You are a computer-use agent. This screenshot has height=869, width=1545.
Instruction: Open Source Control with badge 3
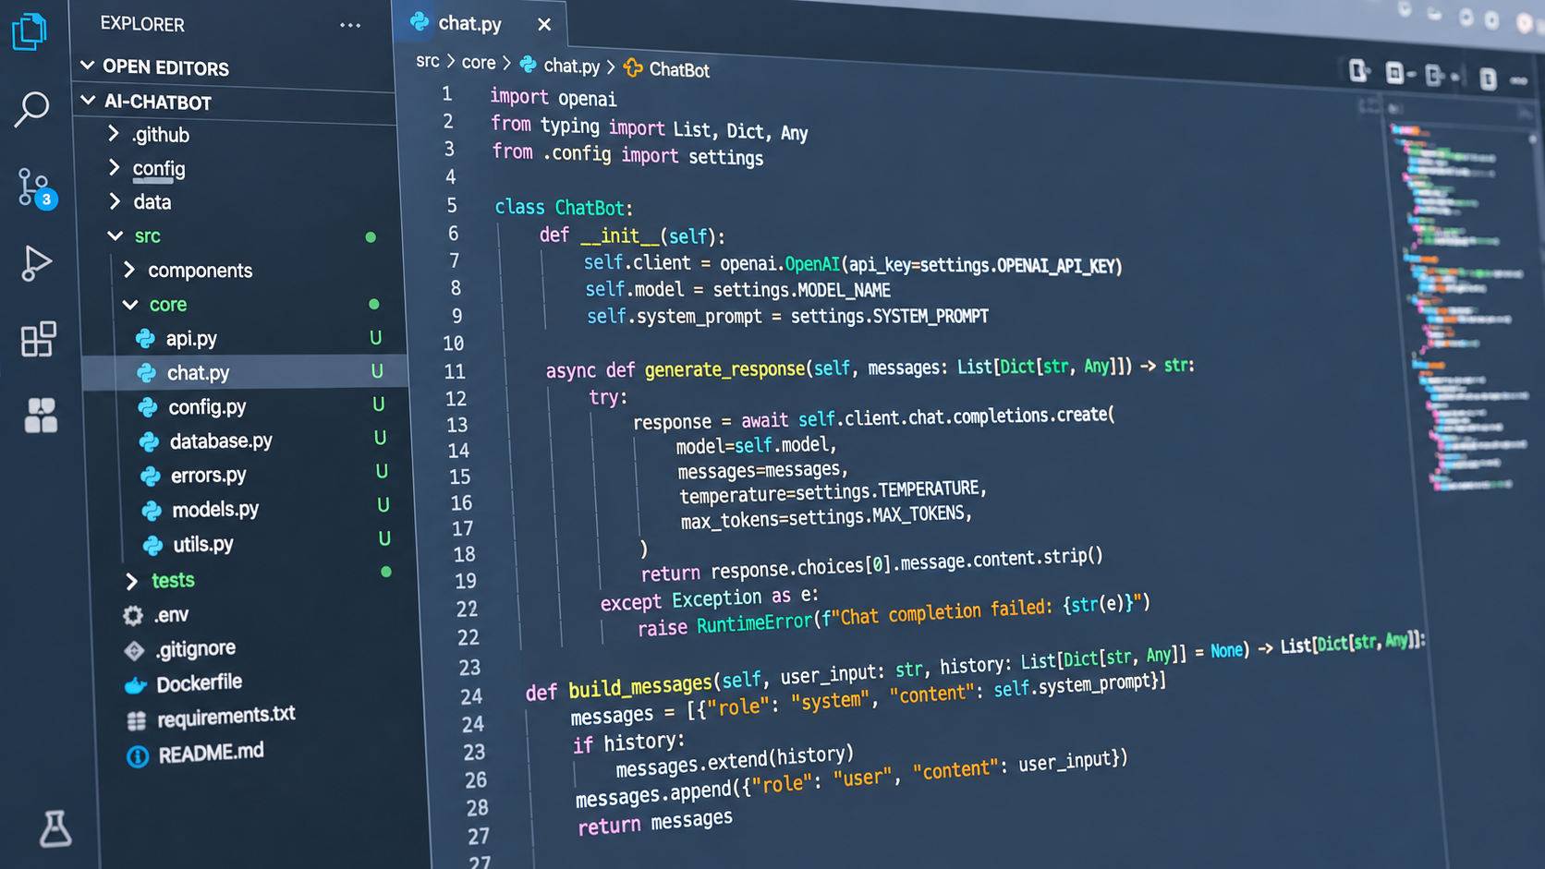(x=36, y=187)
